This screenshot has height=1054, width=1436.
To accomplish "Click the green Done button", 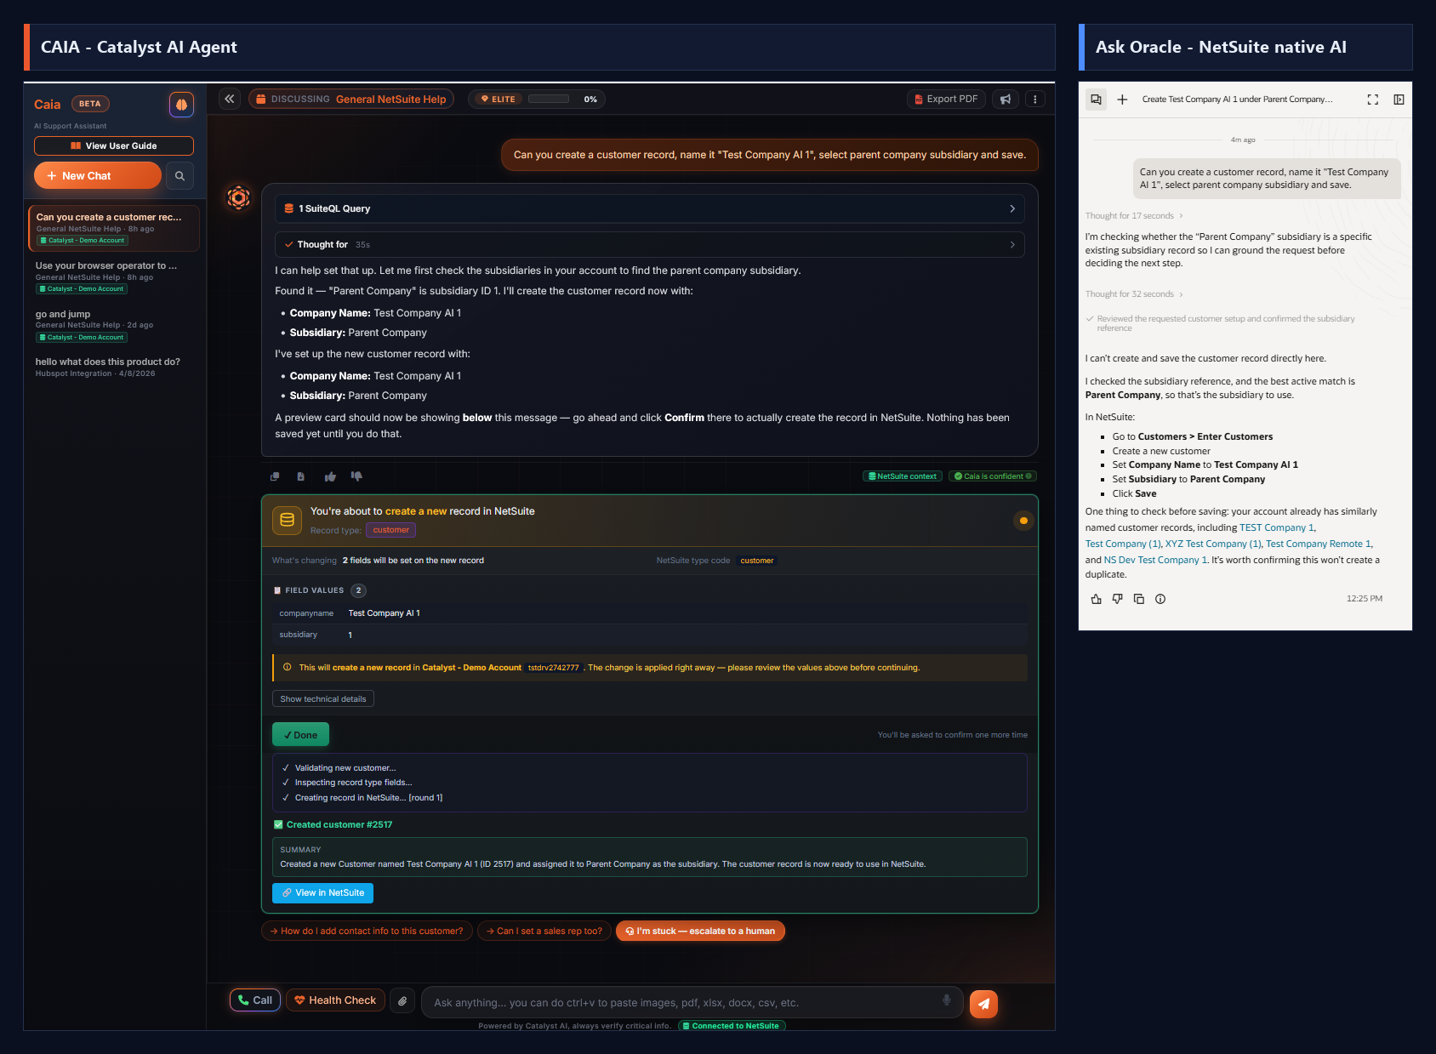I will (300, 735).
